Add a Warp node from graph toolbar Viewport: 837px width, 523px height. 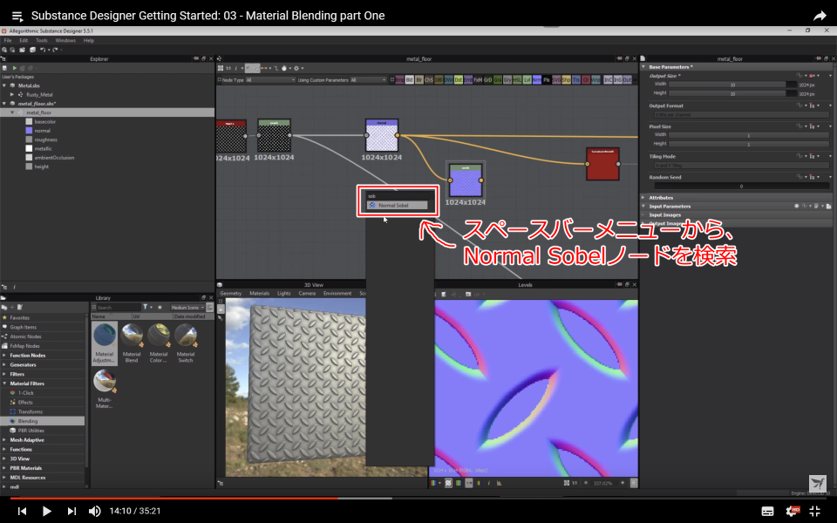595,79
